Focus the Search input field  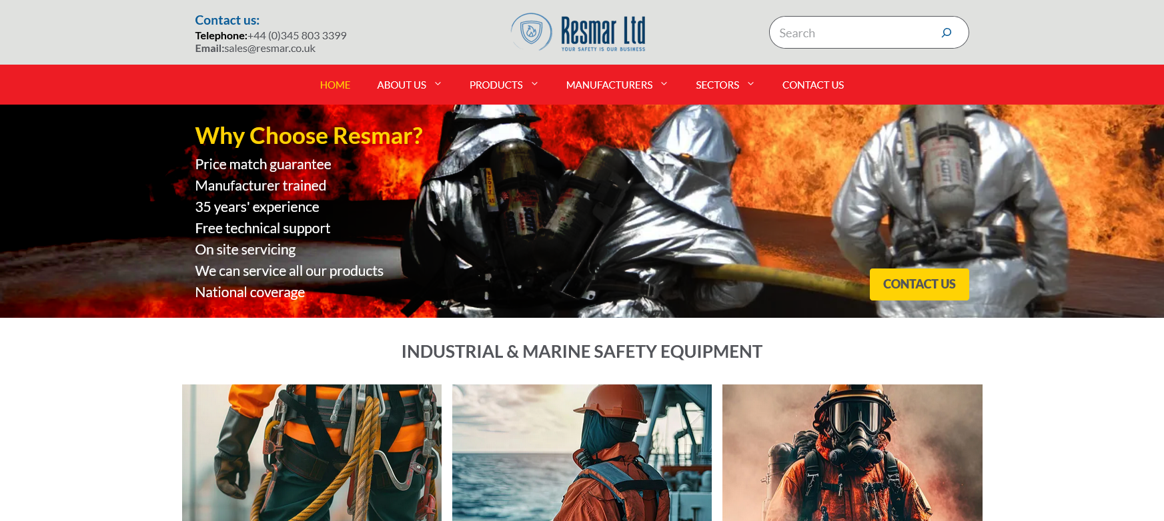854,33
